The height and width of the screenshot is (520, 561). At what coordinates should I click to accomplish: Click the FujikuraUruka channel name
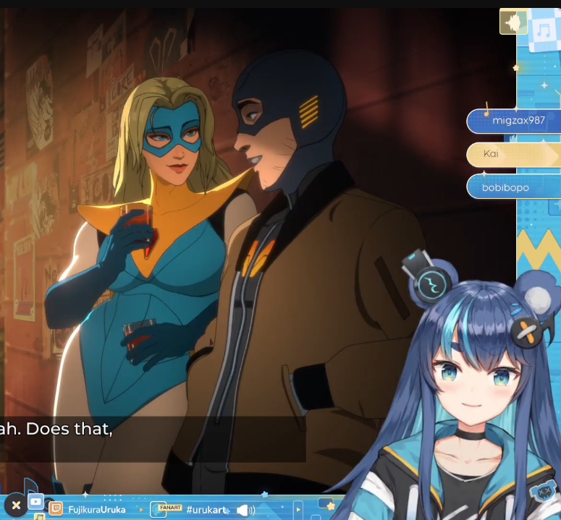point(96,509)
